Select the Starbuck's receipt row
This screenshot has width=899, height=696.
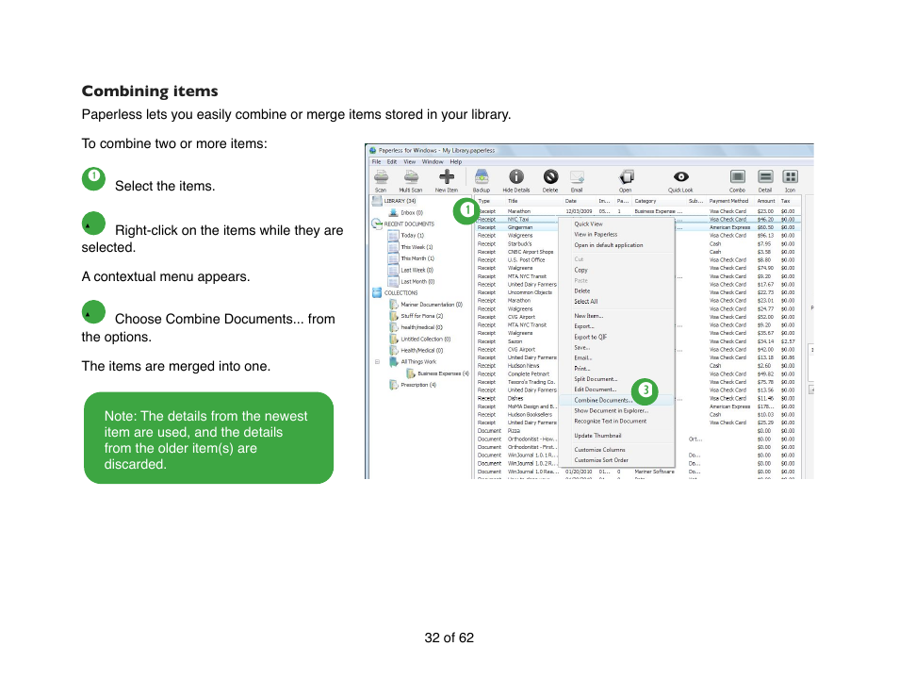[638, 243]
